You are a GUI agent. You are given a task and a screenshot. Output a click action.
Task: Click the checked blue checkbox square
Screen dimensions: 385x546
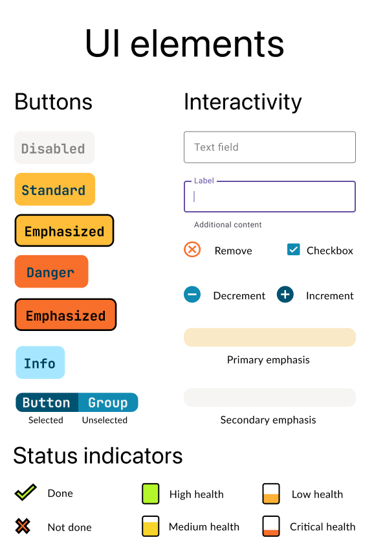tap(294, 249)
